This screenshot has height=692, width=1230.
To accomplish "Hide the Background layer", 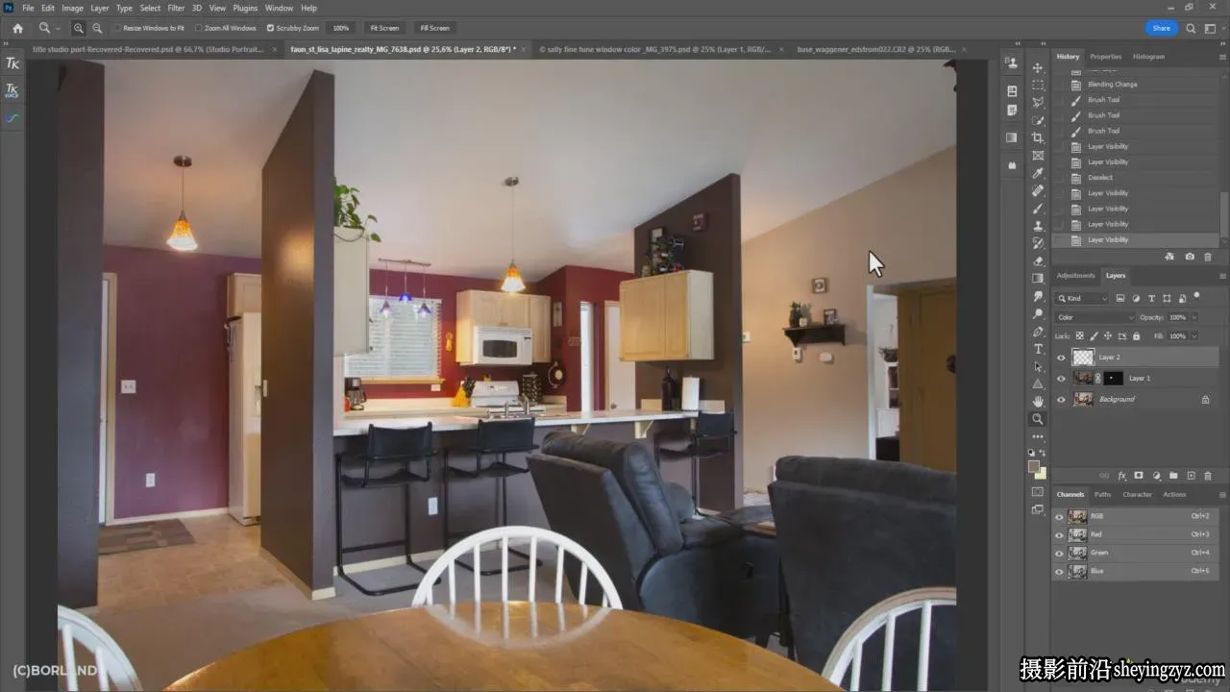I will pos(1061,399).
